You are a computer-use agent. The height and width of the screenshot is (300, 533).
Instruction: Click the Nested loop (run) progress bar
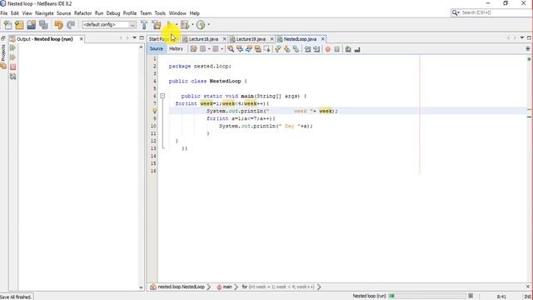coord(427,296)
